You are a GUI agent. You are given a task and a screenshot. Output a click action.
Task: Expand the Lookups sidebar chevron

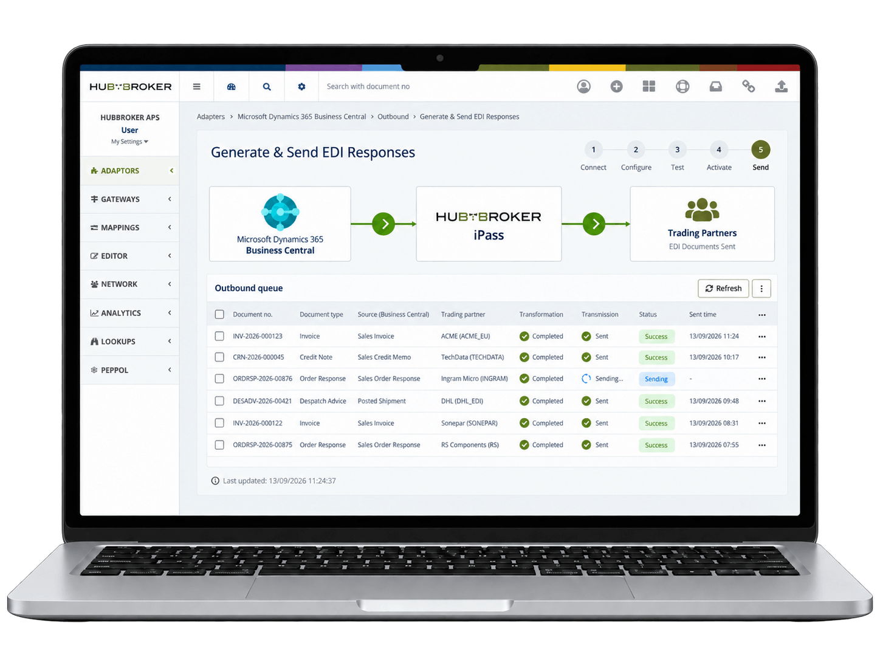point(170,342)
